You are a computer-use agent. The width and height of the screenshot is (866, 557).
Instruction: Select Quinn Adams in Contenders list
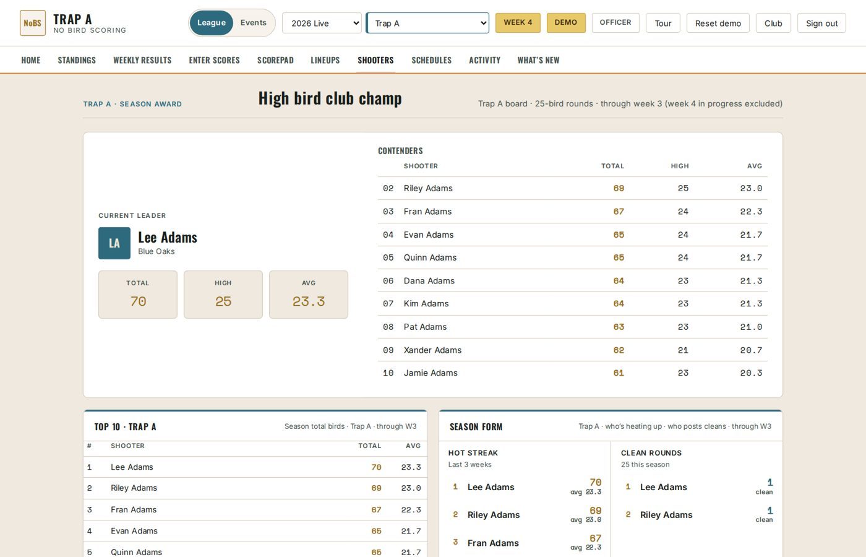(x=573, y=257)
